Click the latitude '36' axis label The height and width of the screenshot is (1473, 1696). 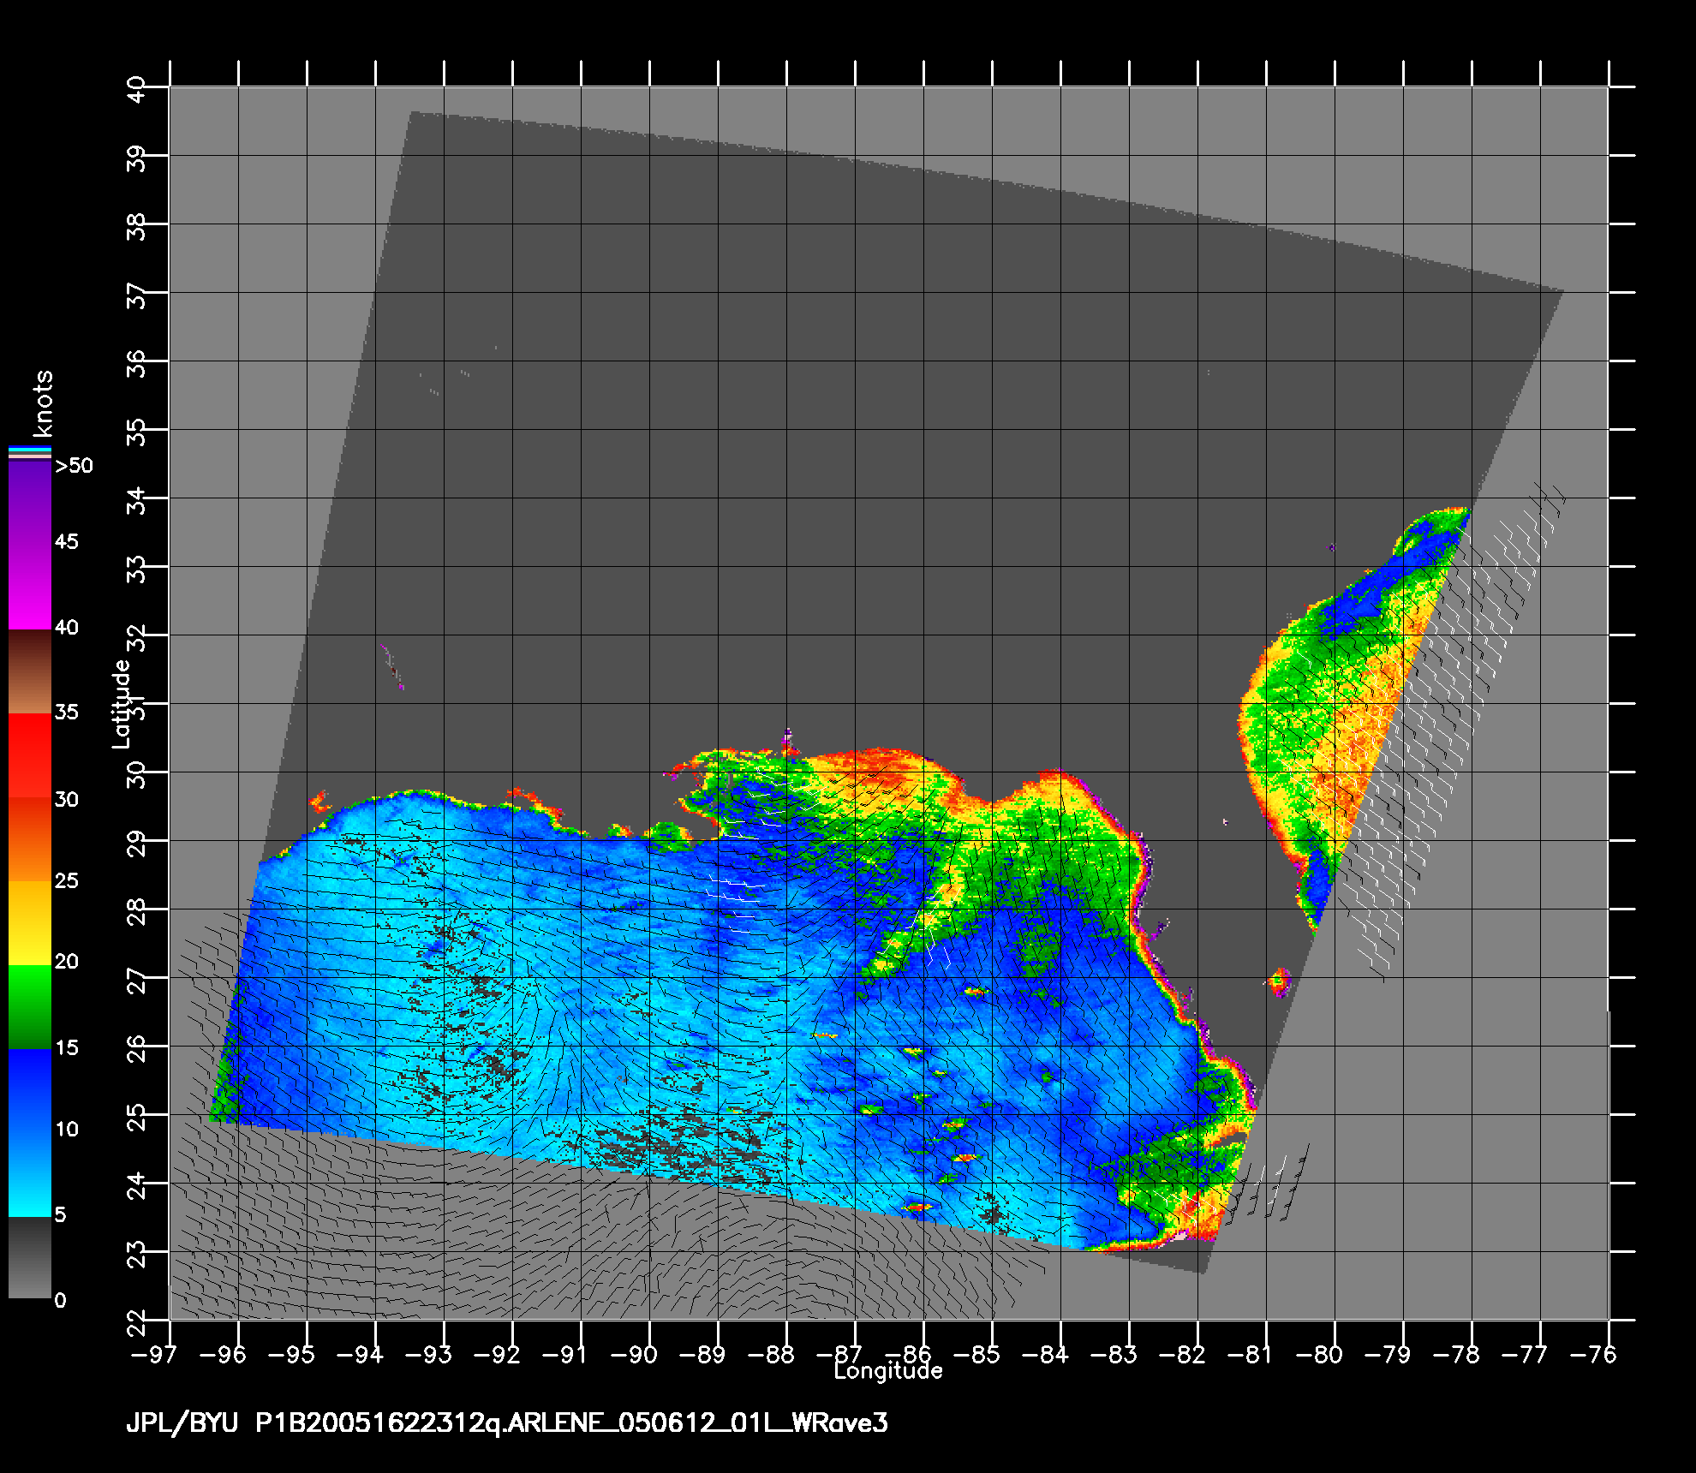(136, 363)
